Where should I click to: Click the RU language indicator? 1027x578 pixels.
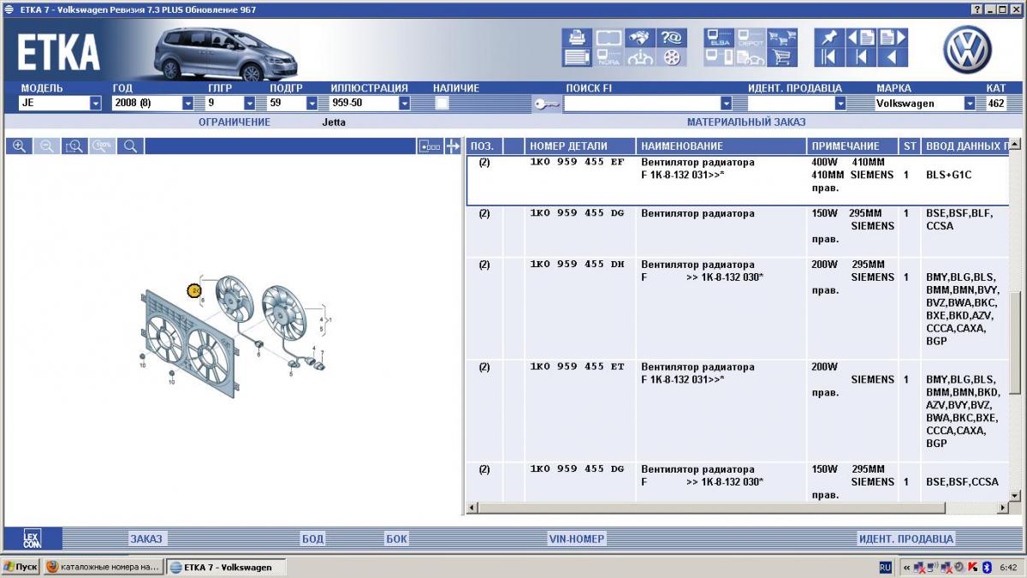point(885,567)
